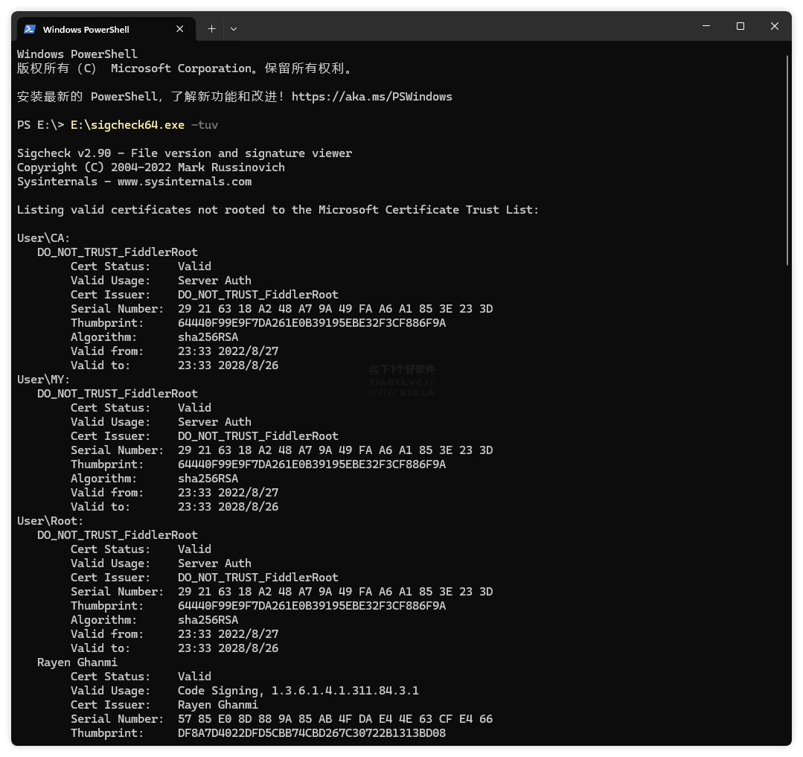Maximize the terminal window
The image size is (803, 757).
740,26
